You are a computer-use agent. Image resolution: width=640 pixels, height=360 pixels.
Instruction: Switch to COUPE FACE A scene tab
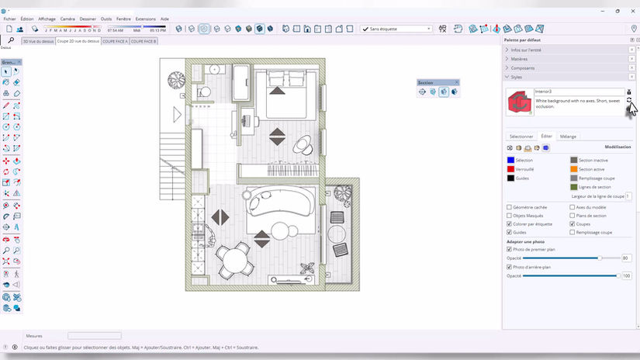click(x=115, y=41)
